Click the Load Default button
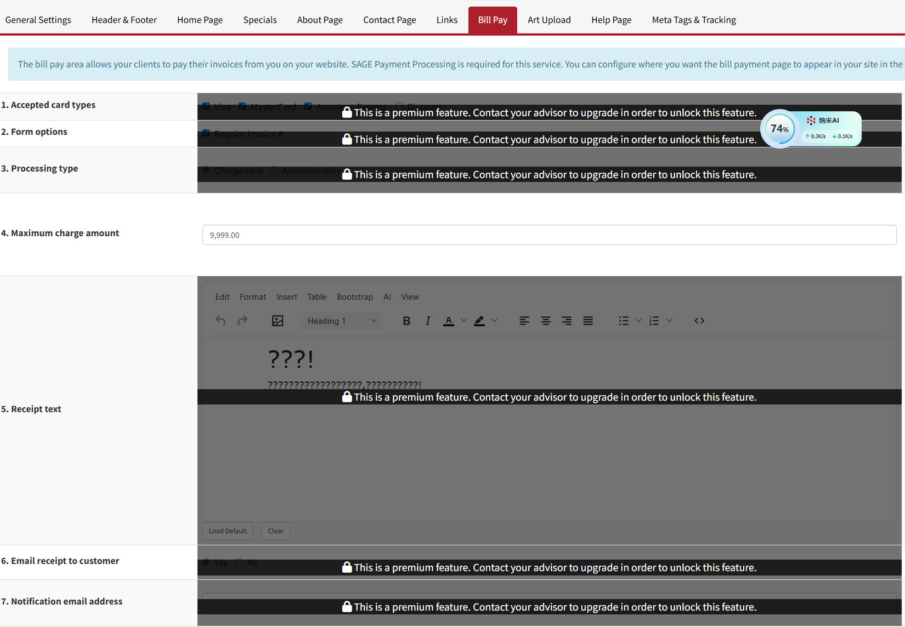This screenshot has width=905, height=627. click(x=228, y=531)
